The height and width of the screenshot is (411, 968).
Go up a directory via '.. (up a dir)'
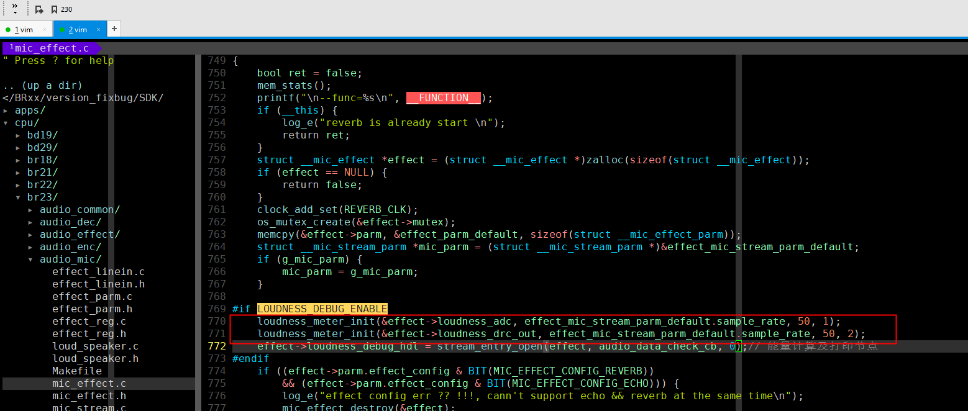pyautogui.click(x=42, y=85)
